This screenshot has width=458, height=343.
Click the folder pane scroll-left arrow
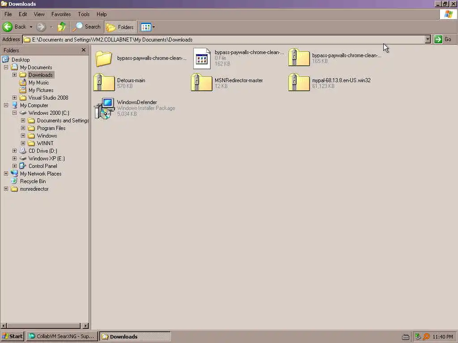click(x=4, y=326)
